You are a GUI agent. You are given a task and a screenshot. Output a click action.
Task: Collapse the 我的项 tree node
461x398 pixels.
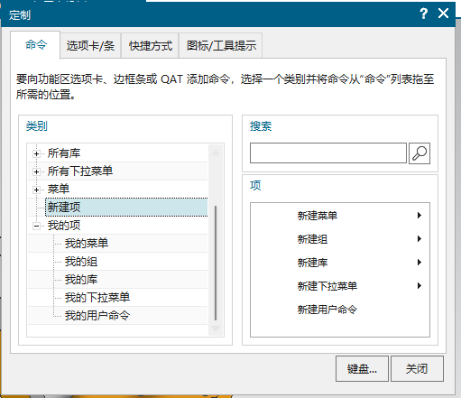(36, 226)
